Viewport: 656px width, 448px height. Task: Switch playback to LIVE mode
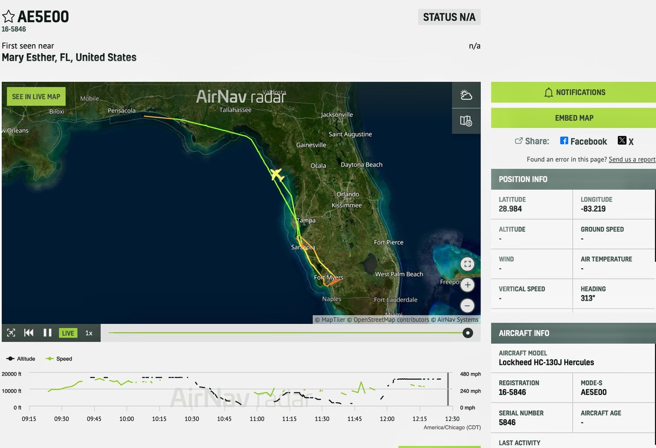click(68, 333)
